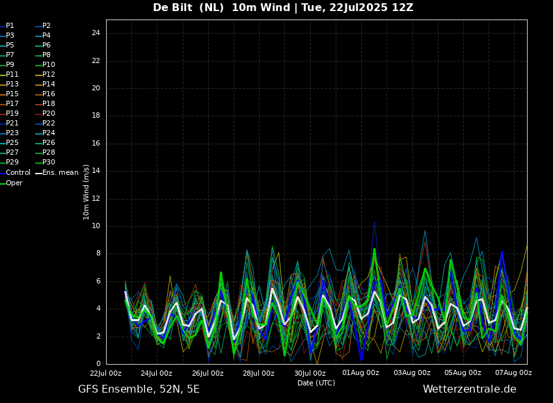Click the 28Jul 00z date axis label
Screen dimensions: 553x403
(x=258, y=373)
